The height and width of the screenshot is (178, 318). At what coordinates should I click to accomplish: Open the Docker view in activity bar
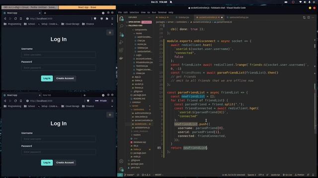[x=121, y=58]
